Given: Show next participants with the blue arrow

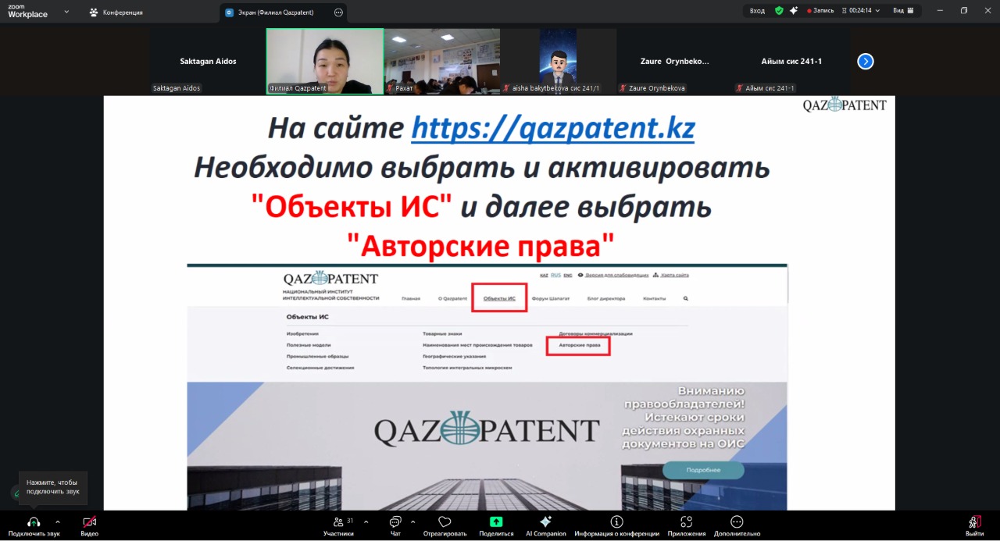Looking at the screenshot, I should pyautogui.click(x=865, y=62).
